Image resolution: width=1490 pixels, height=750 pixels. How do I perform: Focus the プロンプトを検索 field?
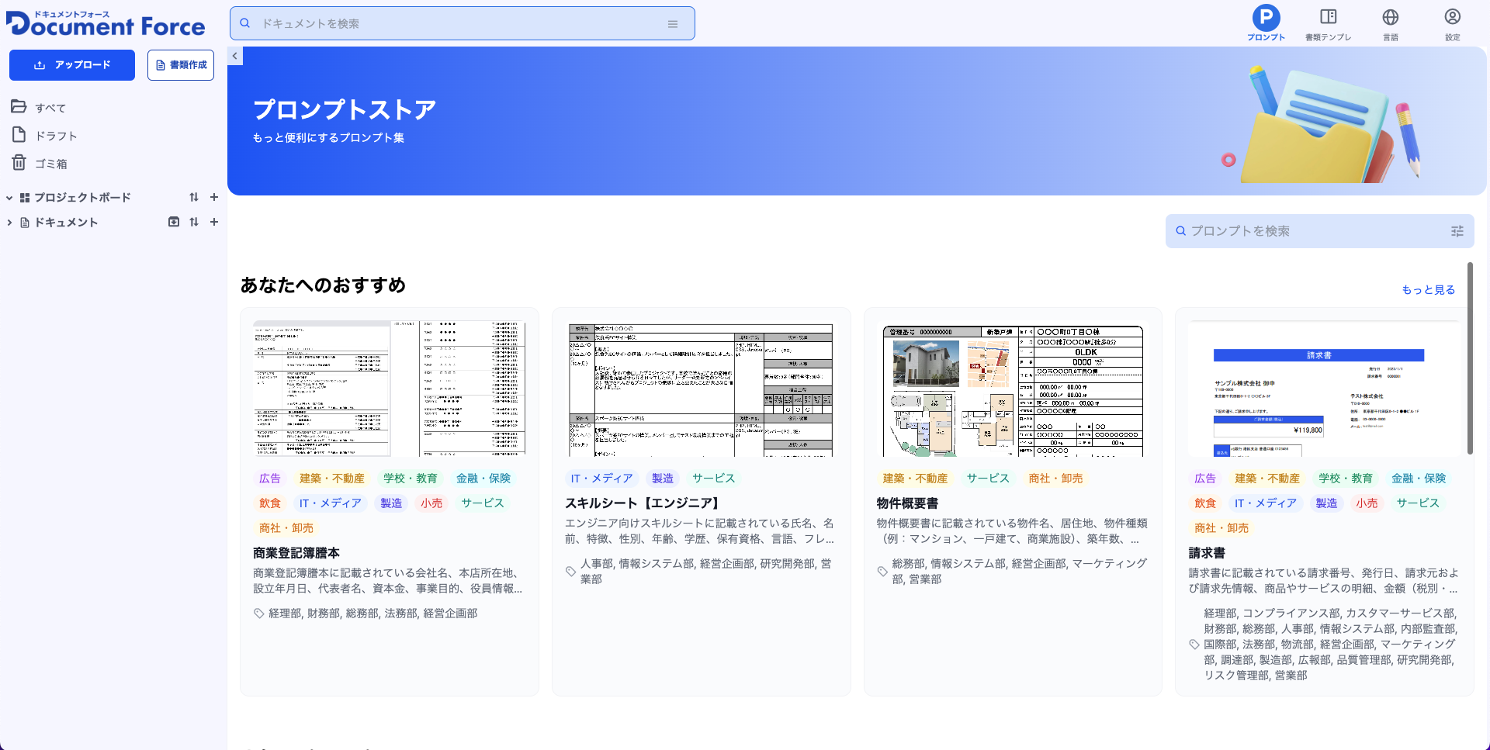tap(1319, 231)
